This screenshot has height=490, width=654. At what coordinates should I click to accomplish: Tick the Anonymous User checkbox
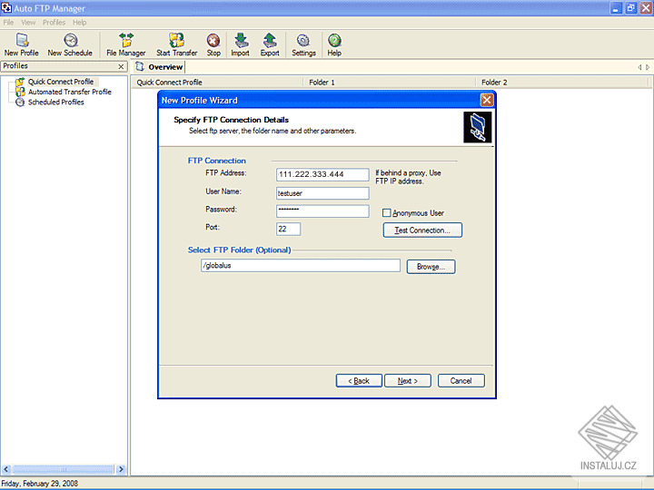tap(387, 213)
